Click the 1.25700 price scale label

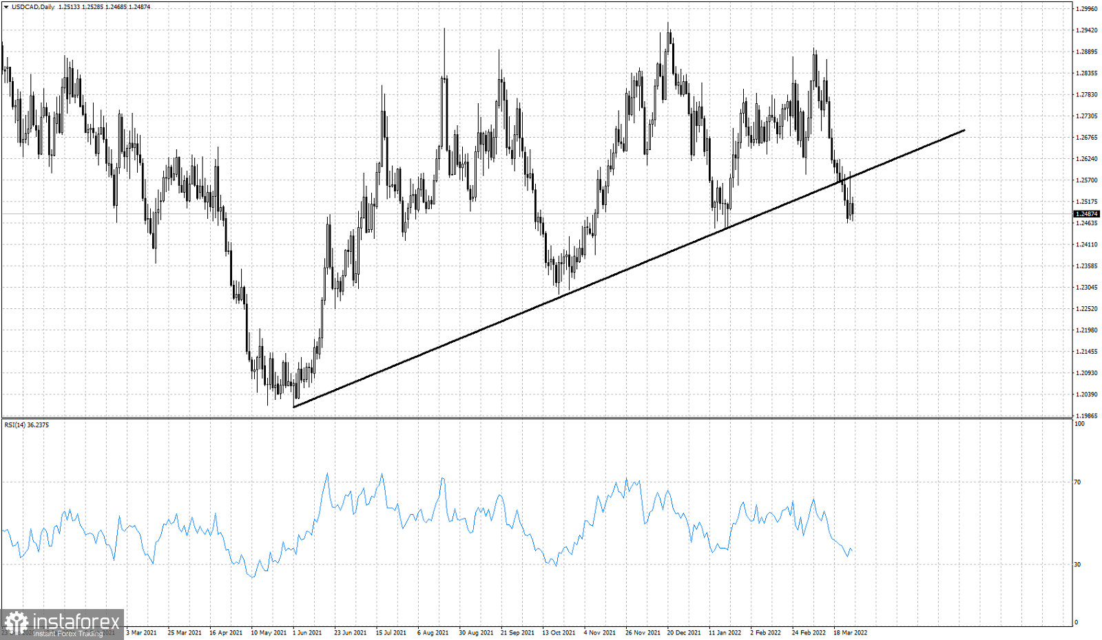click(x=1087, y=180)
